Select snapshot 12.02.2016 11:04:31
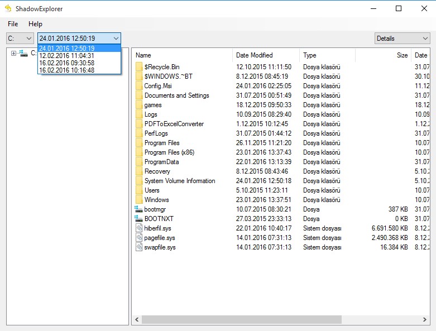436x331 pixels. point(79,56)
